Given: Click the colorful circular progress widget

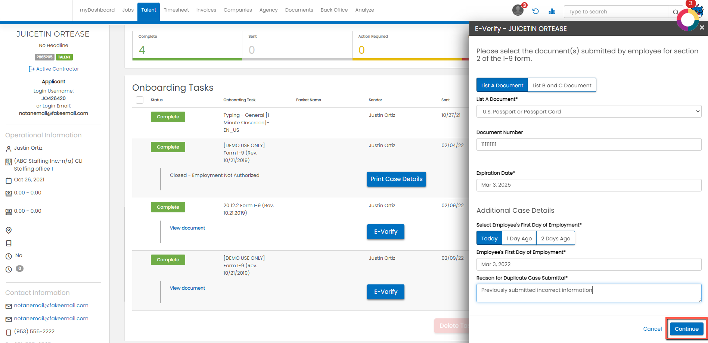Looking at the screenshot, I should pyautogui.click(x=688, y=20).
